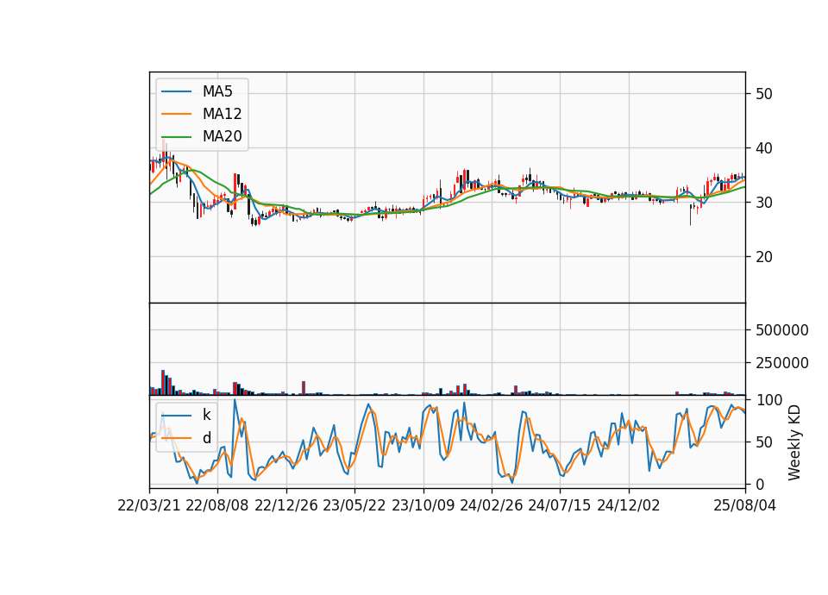
Task: Click the MA5 legend label
Action: point(217,91)
